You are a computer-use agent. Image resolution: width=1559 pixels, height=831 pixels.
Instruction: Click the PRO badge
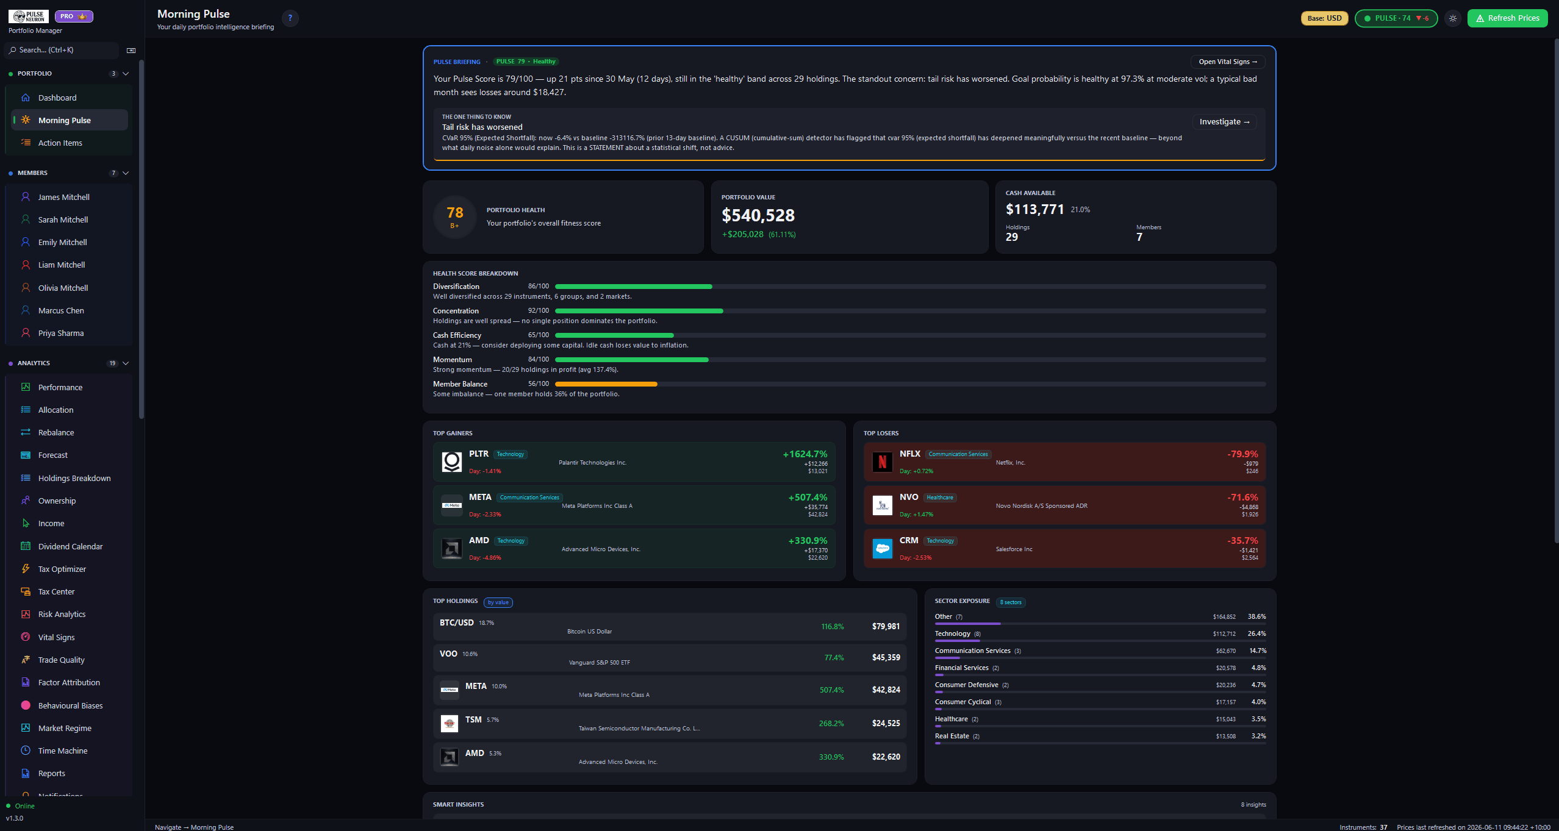[74, 16]
